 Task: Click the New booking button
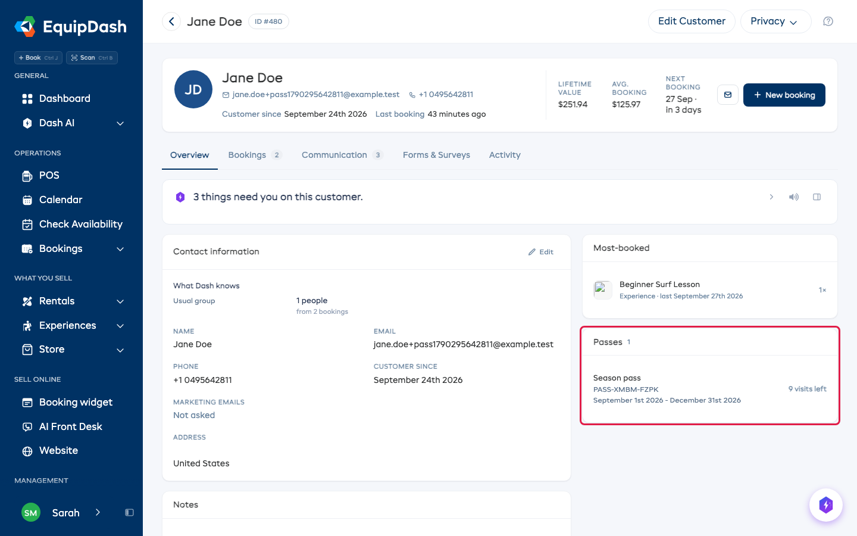pos(784,95)
